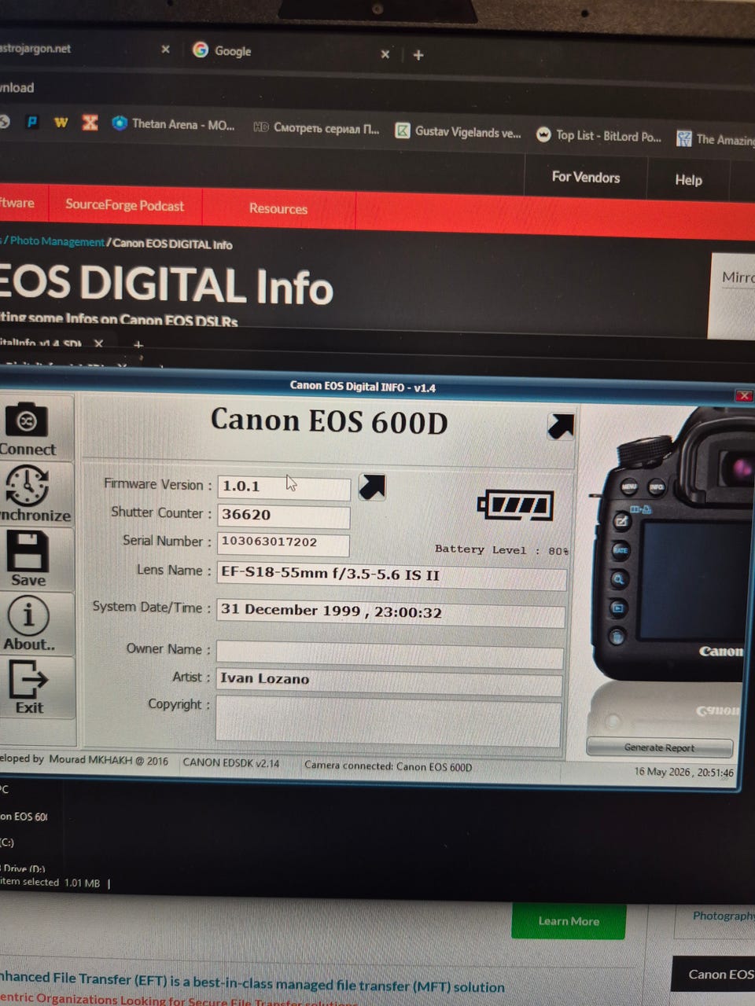Close the Canon EOS Digital INFO window
Screen dimensions: 755x1006
742,395
